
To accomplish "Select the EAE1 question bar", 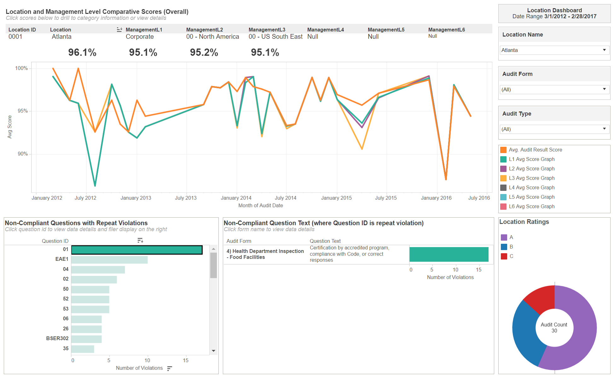I will point(109,260).
